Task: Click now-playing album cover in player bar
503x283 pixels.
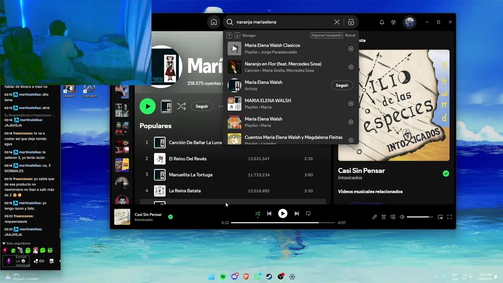Action: [x=122, y=217]
